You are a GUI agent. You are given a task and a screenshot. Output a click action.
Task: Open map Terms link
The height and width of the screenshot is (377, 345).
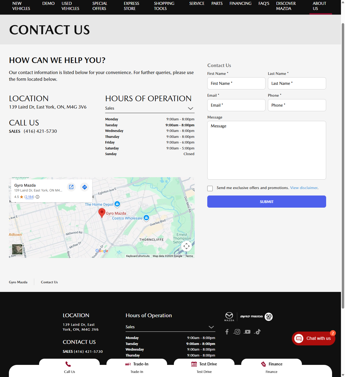[x=189, y=256]
